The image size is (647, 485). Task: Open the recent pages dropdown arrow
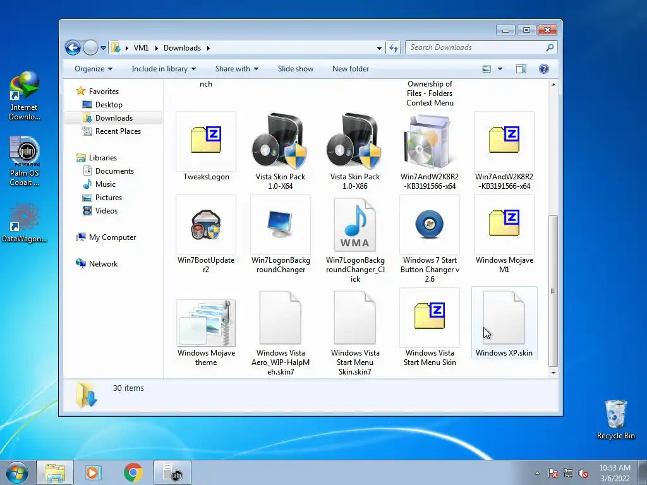coord(103,48)
